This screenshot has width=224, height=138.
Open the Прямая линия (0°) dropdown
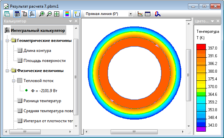pos(130,14)
